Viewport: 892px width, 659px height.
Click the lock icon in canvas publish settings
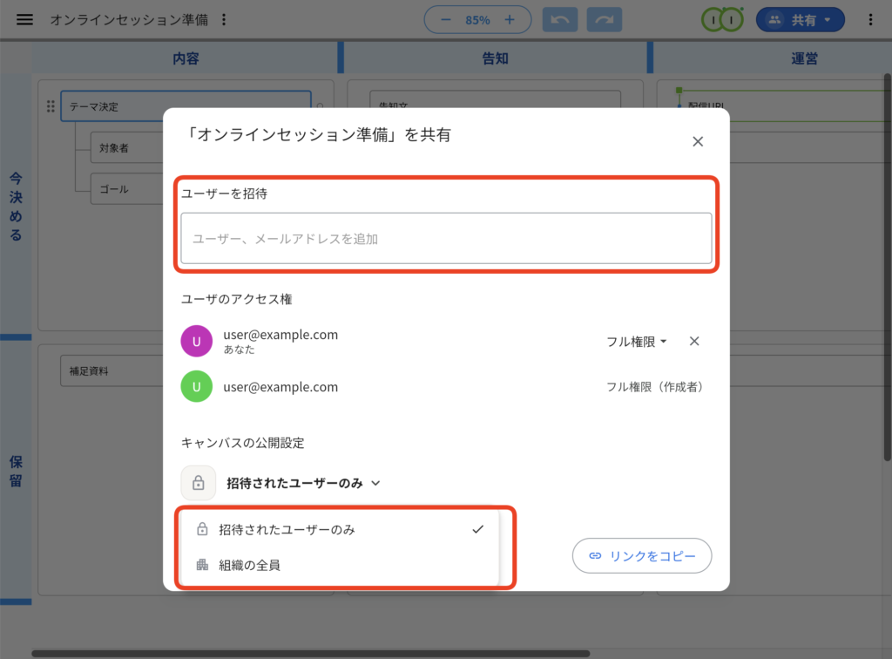point(198,483)
